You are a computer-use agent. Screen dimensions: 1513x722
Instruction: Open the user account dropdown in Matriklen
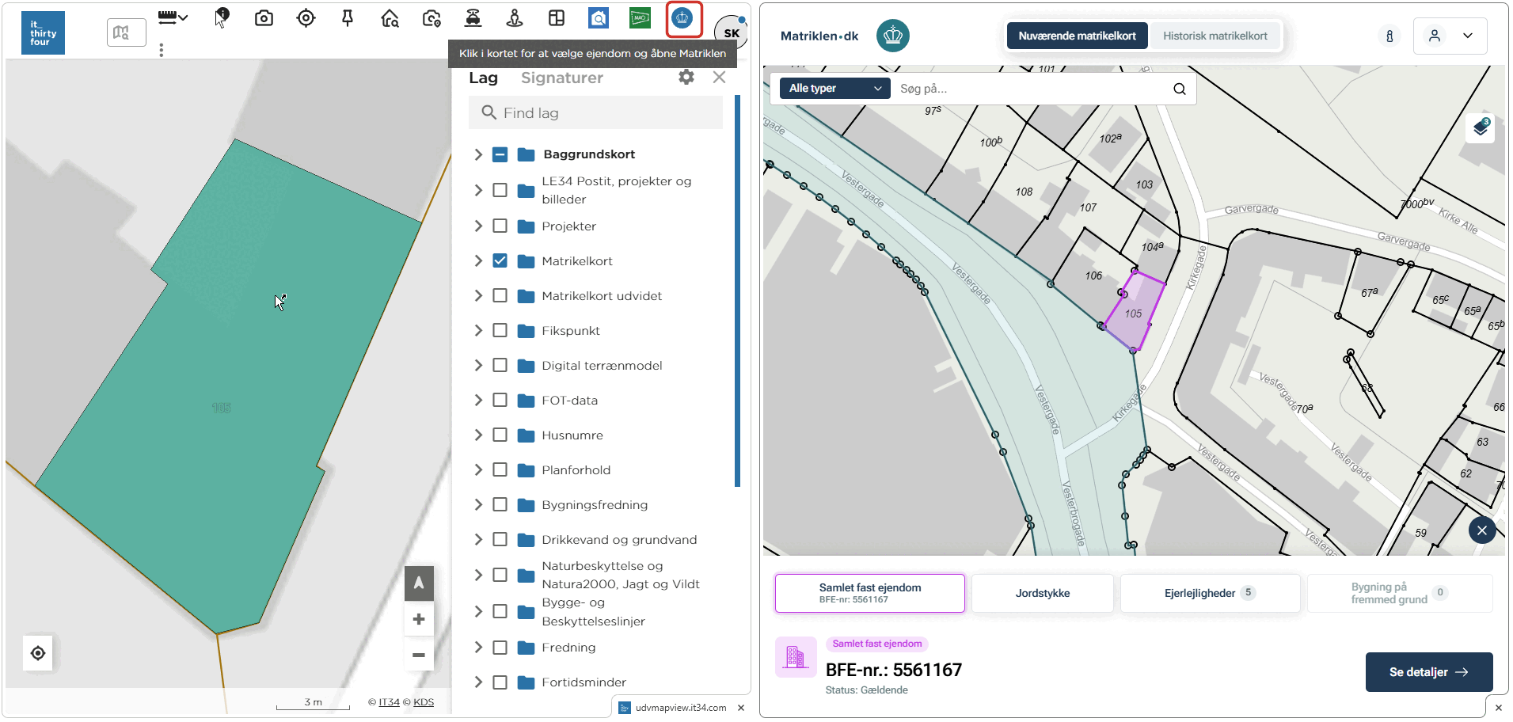point(1450,36)
